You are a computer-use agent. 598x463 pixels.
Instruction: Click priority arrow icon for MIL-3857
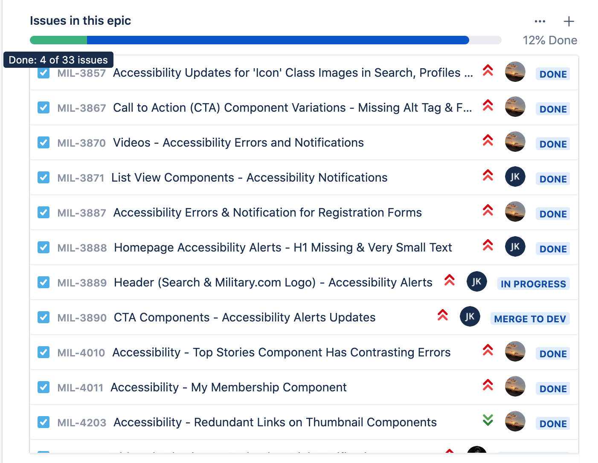click(x=488, y=70)
